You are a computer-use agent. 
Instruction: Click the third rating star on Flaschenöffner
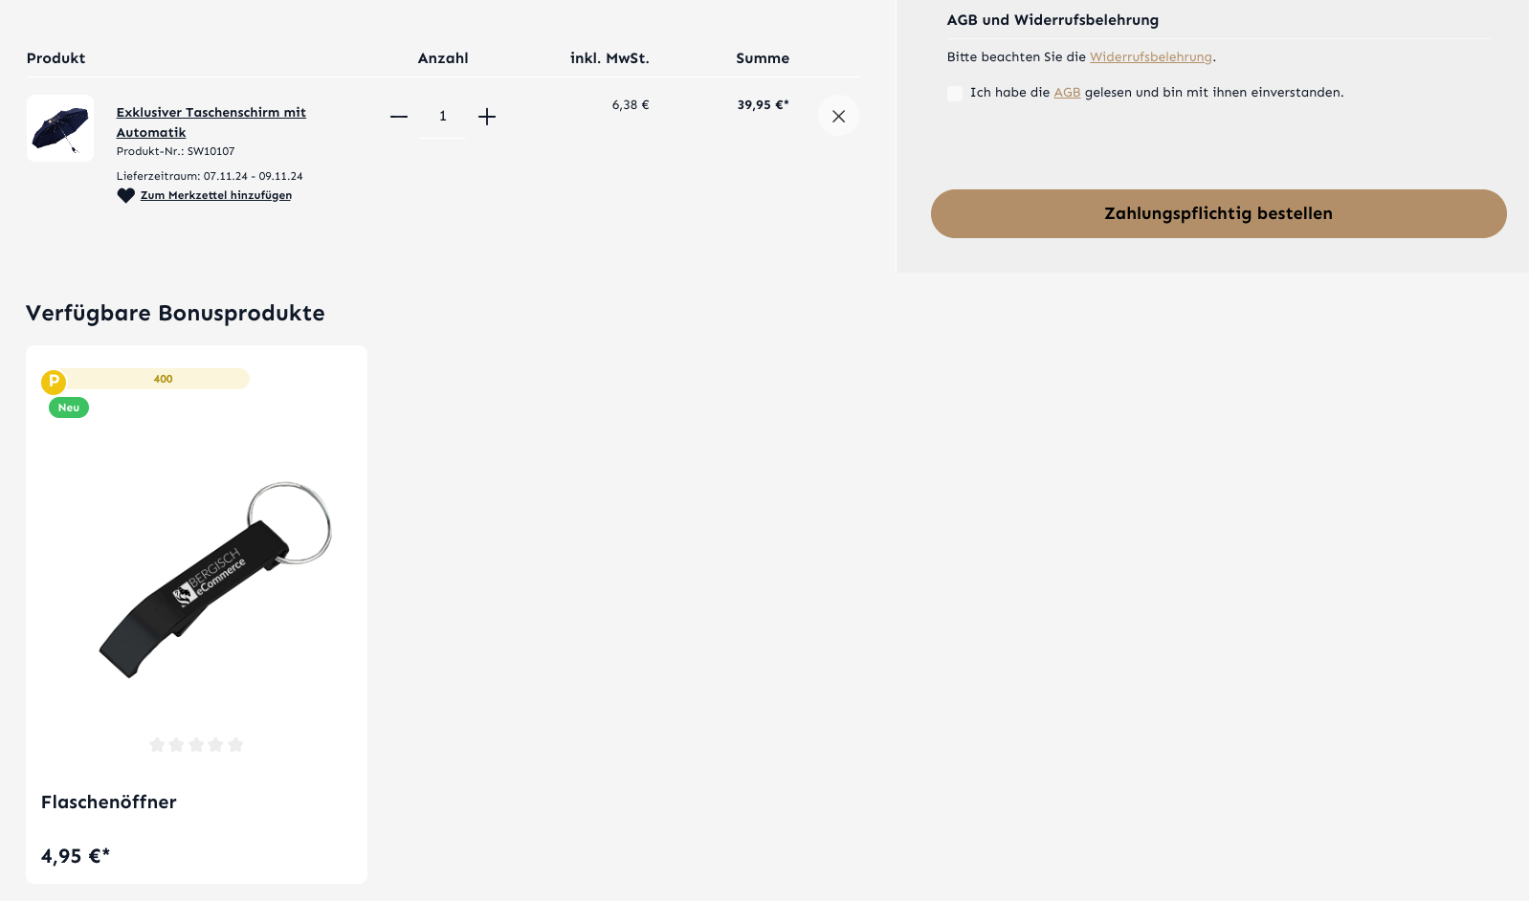click(x=196, y=744)
